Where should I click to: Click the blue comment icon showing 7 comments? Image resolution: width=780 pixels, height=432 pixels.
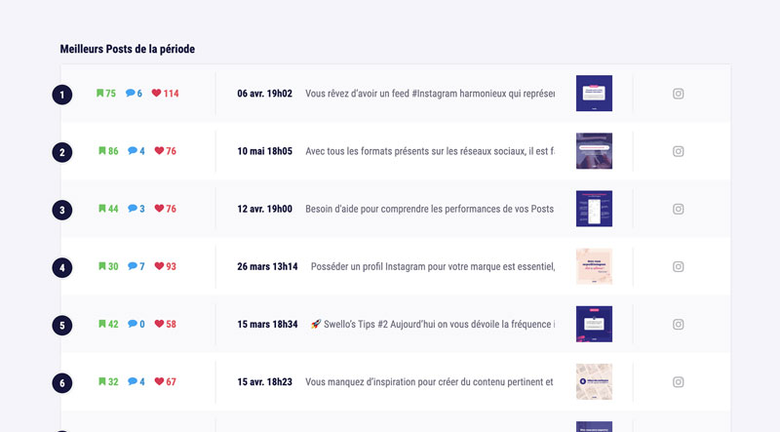tap(132, 266)
